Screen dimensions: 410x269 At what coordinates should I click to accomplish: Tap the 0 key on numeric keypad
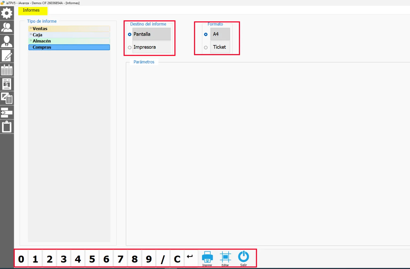pos(21,259)
